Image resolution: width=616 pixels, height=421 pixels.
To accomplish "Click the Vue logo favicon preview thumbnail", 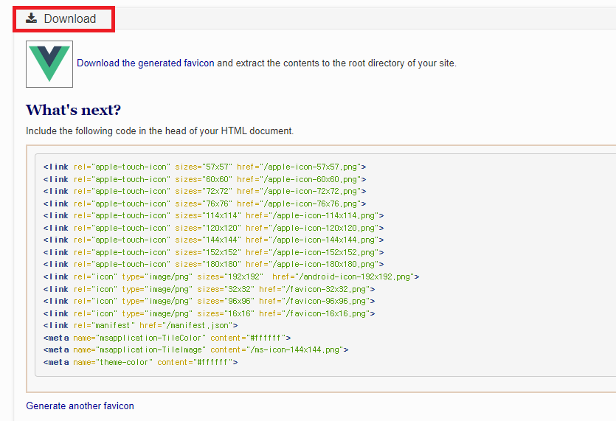I will click(49, 64).
